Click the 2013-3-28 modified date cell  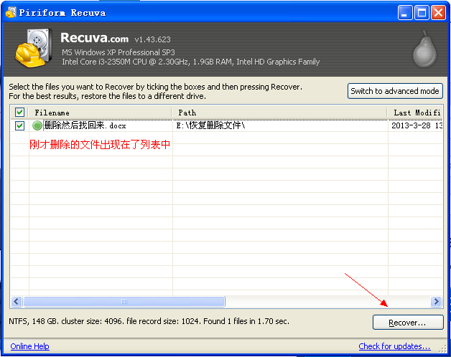(417, 125)
